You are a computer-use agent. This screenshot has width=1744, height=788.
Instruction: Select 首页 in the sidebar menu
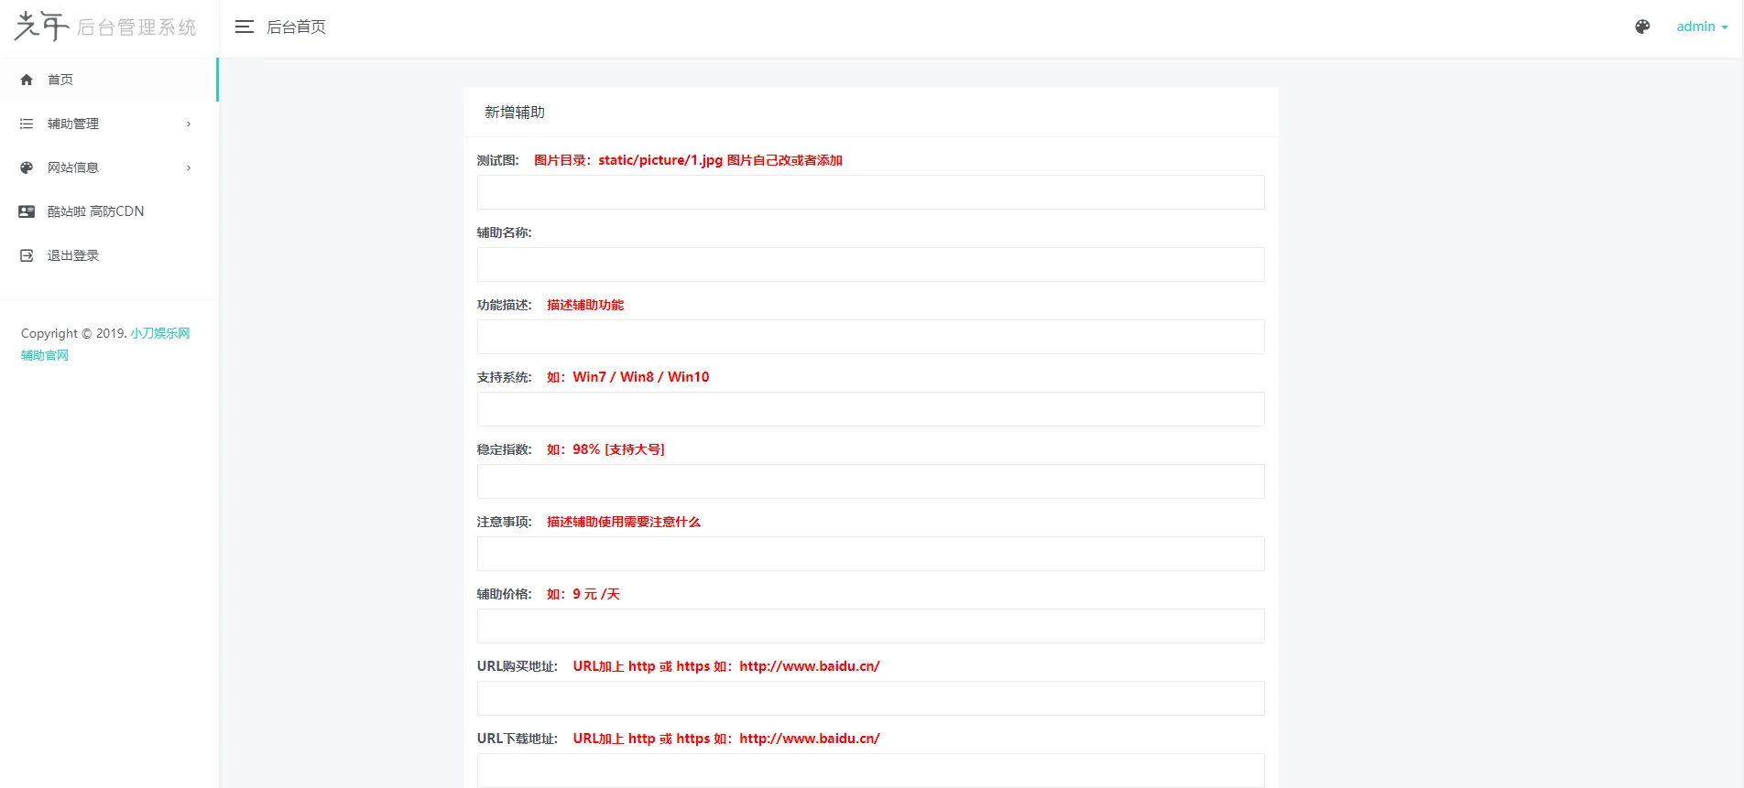60,80
